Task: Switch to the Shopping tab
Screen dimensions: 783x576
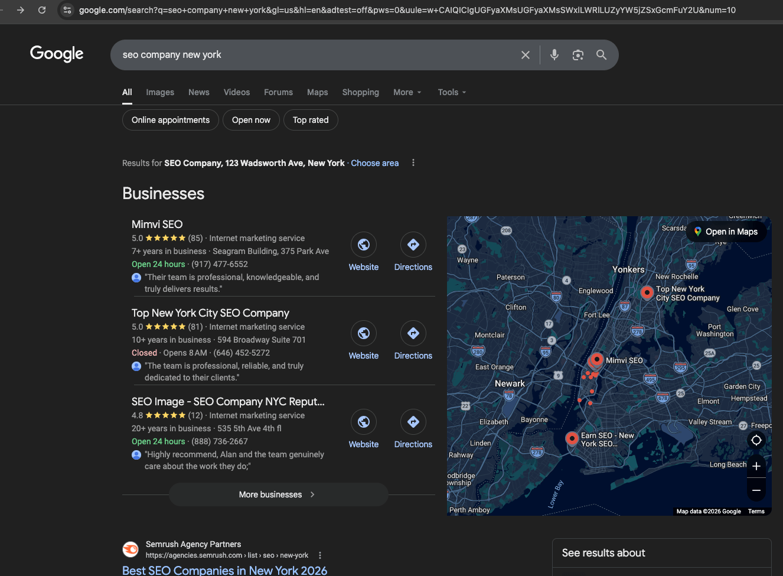Action: tap(361, 92)
